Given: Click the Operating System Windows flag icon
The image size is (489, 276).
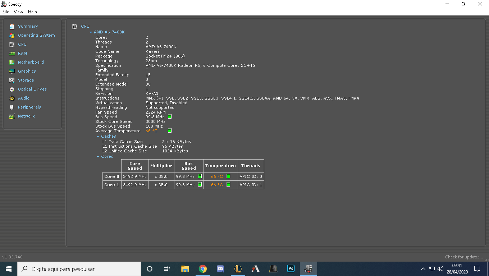Looking at the screenshot, I should (12, 35).
